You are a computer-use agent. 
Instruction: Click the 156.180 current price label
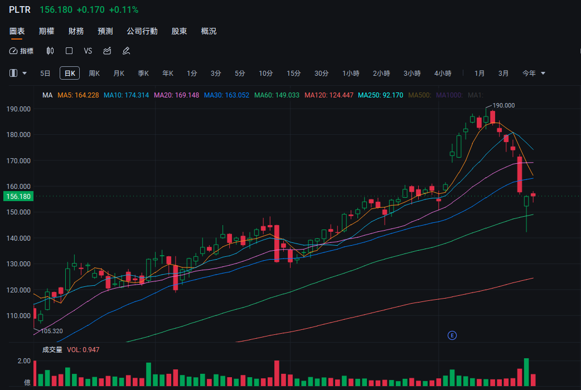point(18,196)
